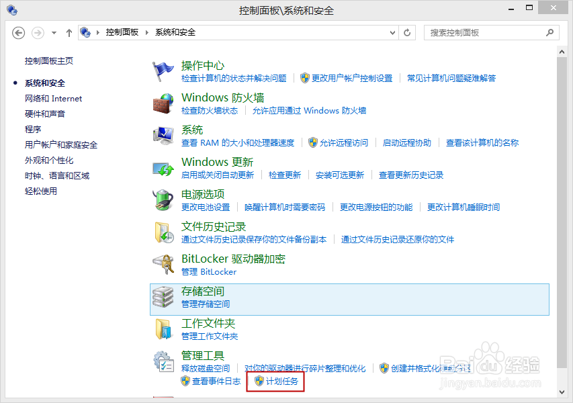The width and height of the screenshot is (573, 403).
Task: Click 控制面板 in the address breadcrumb
Action: [x=122, y=32]
